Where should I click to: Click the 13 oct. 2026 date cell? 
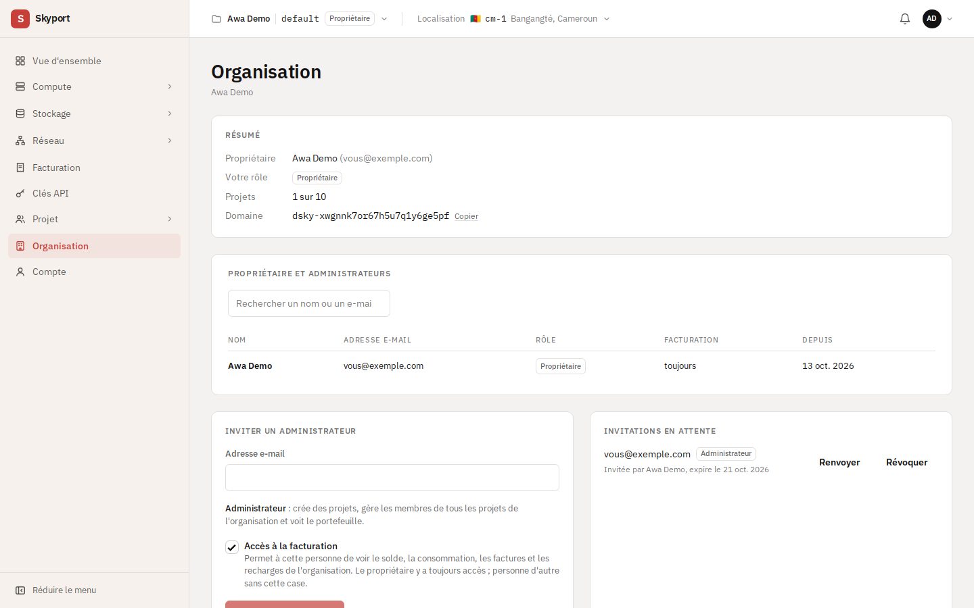[x=828, y=366]
